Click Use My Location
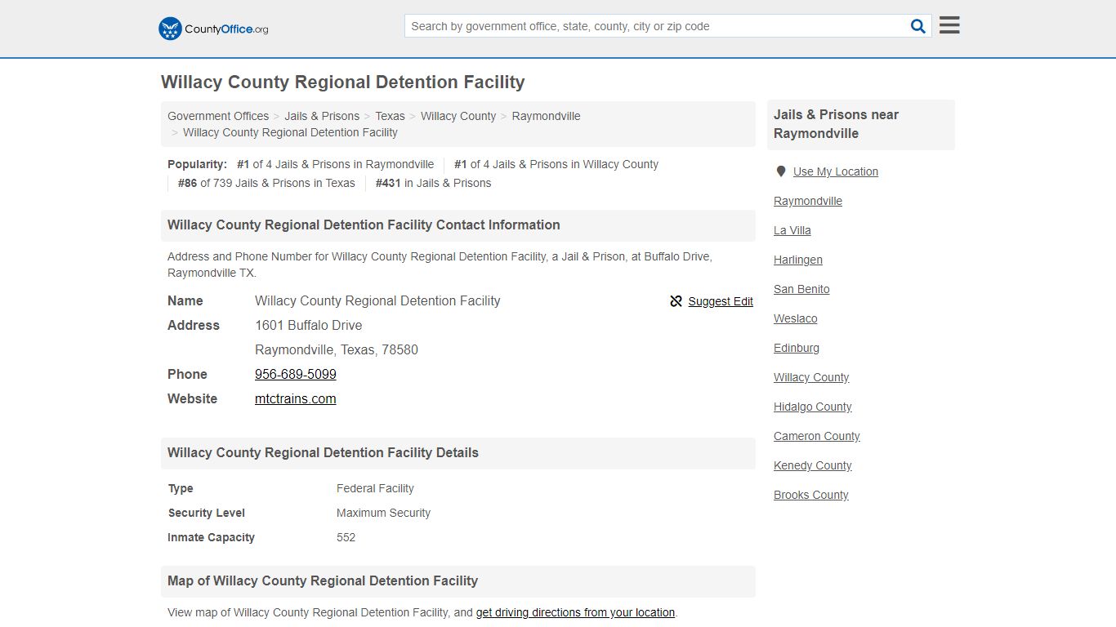Image resolution: width=1116 pixels, height=627 pixels. 836,171
